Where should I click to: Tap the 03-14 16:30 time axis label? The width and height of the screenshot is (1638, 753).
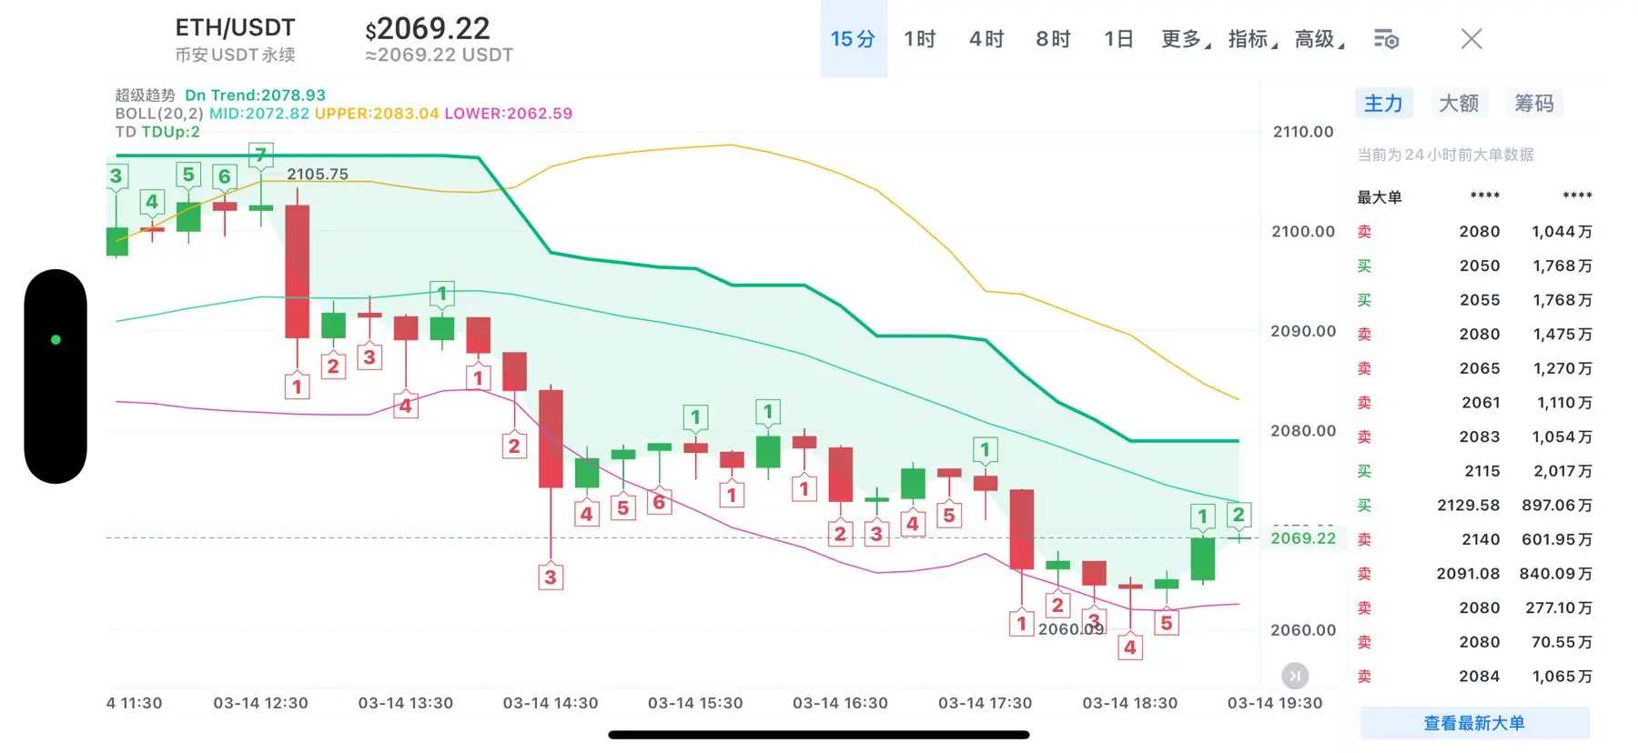click(x=840, y=703)
